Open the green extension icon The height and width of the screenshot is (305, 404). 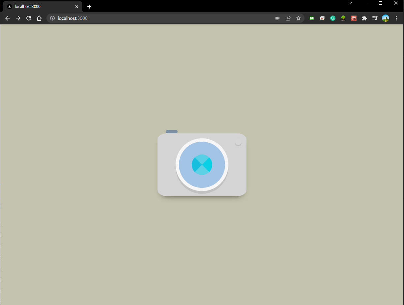(x=312, y=18)
